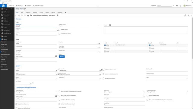Click the vertical page scrollbar

point(192,38)
